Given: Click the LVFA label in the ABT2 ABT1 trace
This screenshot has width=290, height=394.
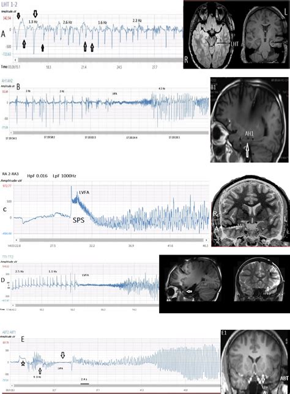Looking at the screenshot, I should click(x=60, y=368).
